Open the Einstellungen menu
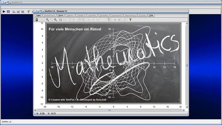 pos(49,15)
